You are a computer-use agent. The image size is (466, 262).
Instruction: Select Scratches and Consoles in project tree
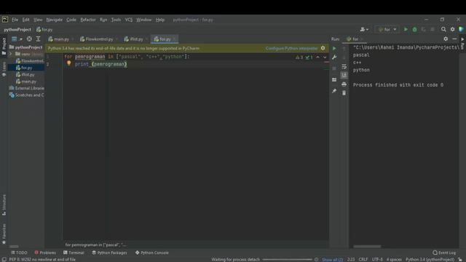[x=26, y=95]
